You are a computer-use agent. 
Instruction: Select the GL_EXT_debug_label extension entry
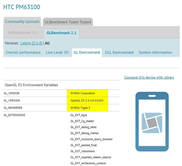pyautogui.click(x=83, y=127)
